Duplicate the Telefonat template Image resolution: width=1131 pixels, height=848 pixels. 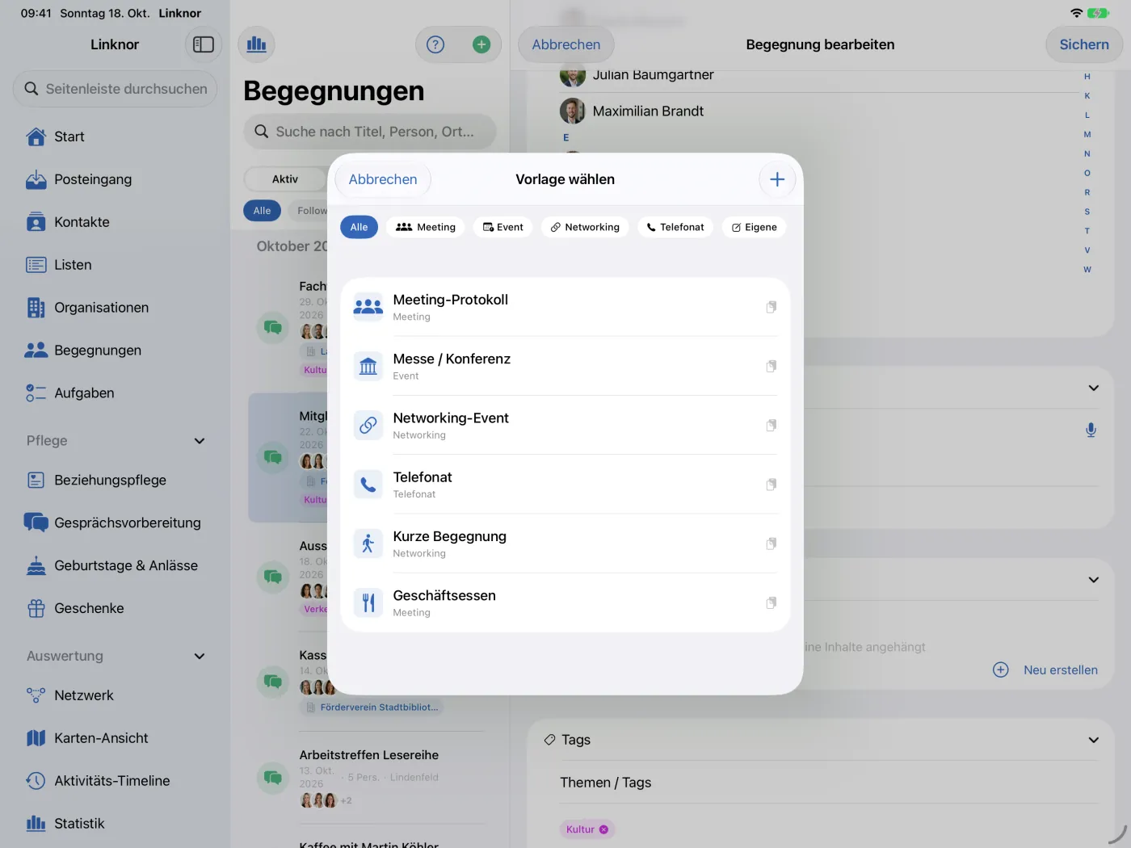click(772, 485)
